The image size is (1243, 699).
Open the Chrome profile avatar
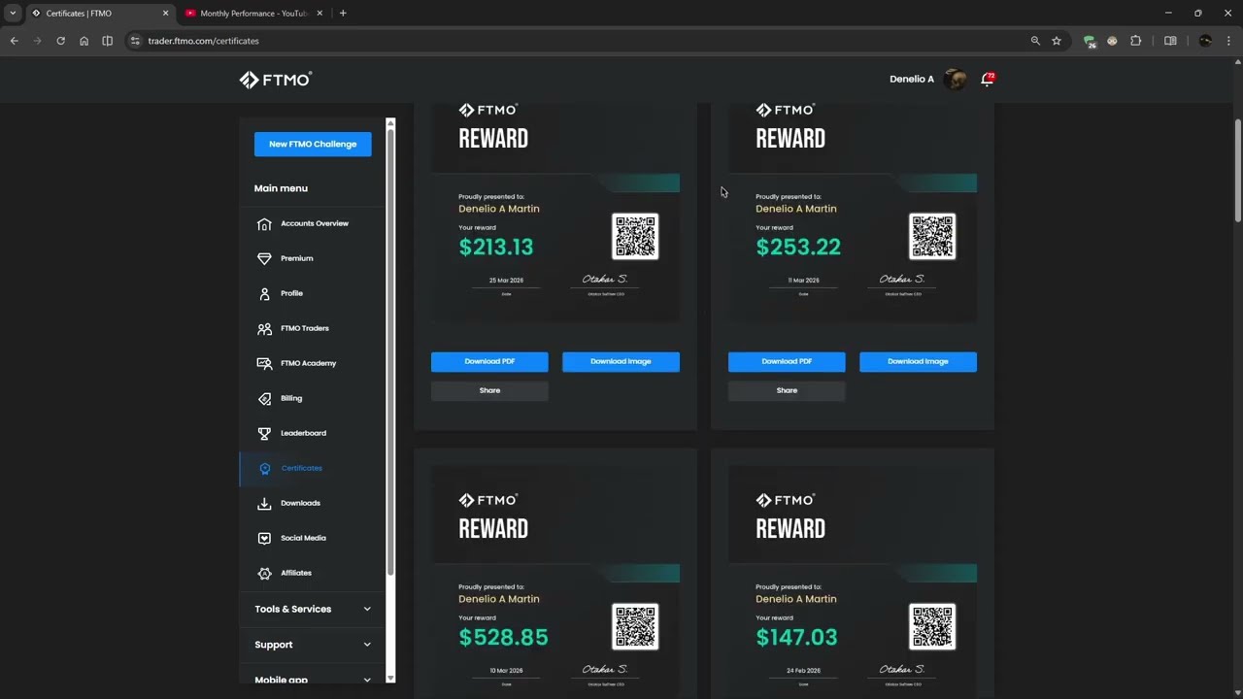(x=1205, y=41)
